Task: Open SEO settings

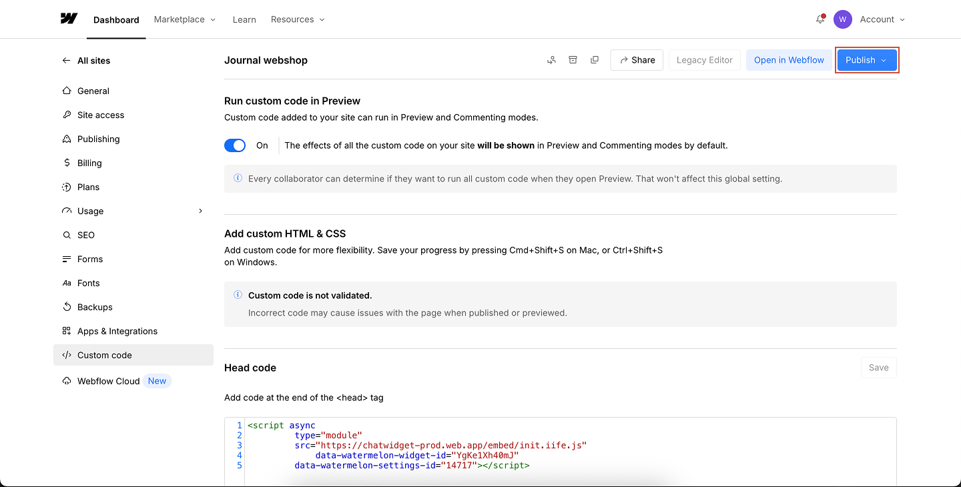Action: click(x=133, y=235)
